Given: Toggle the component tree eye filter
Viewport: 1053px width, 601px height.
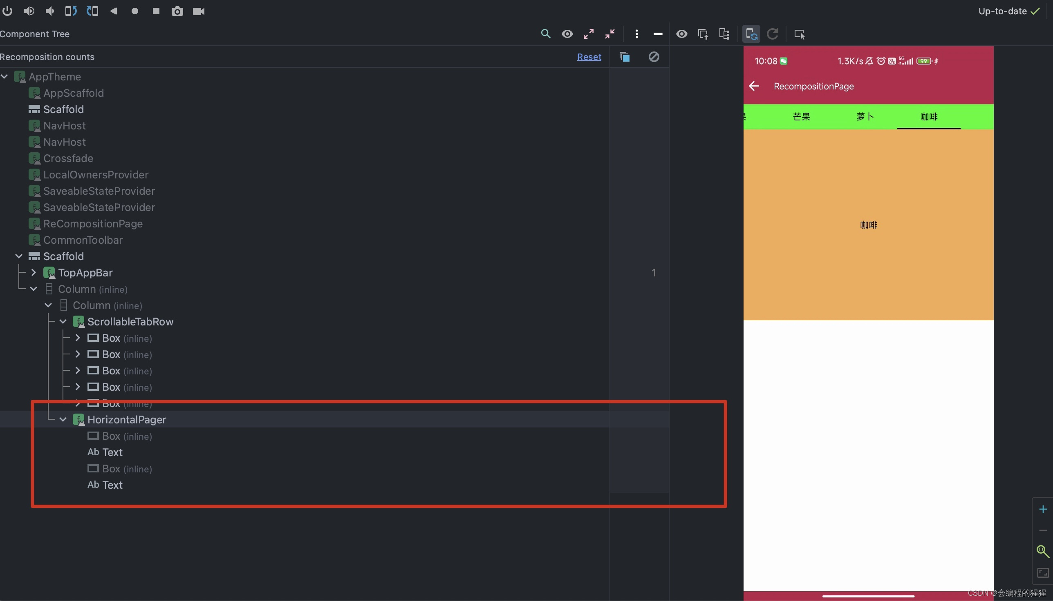Looking at the screenshot, I should (567, 34).
